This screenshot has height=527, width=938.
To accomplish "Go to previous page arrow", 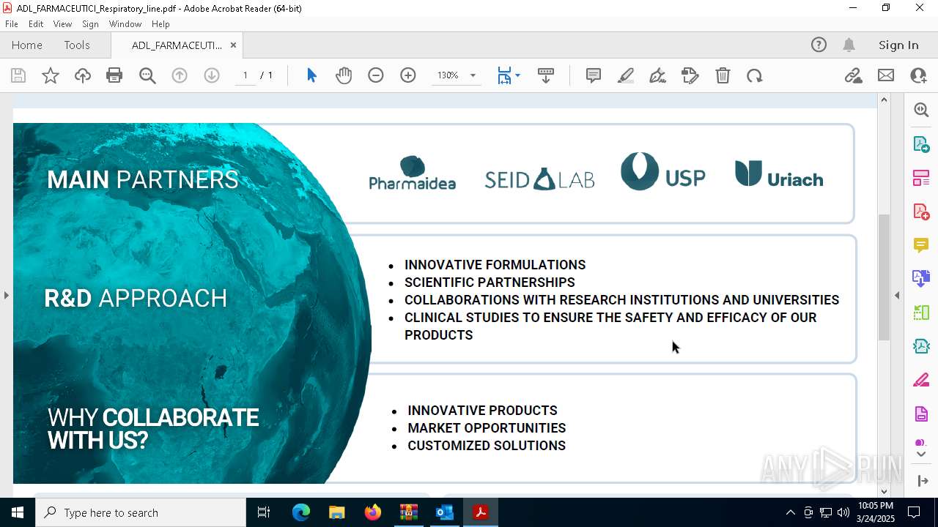I will 180,75.
